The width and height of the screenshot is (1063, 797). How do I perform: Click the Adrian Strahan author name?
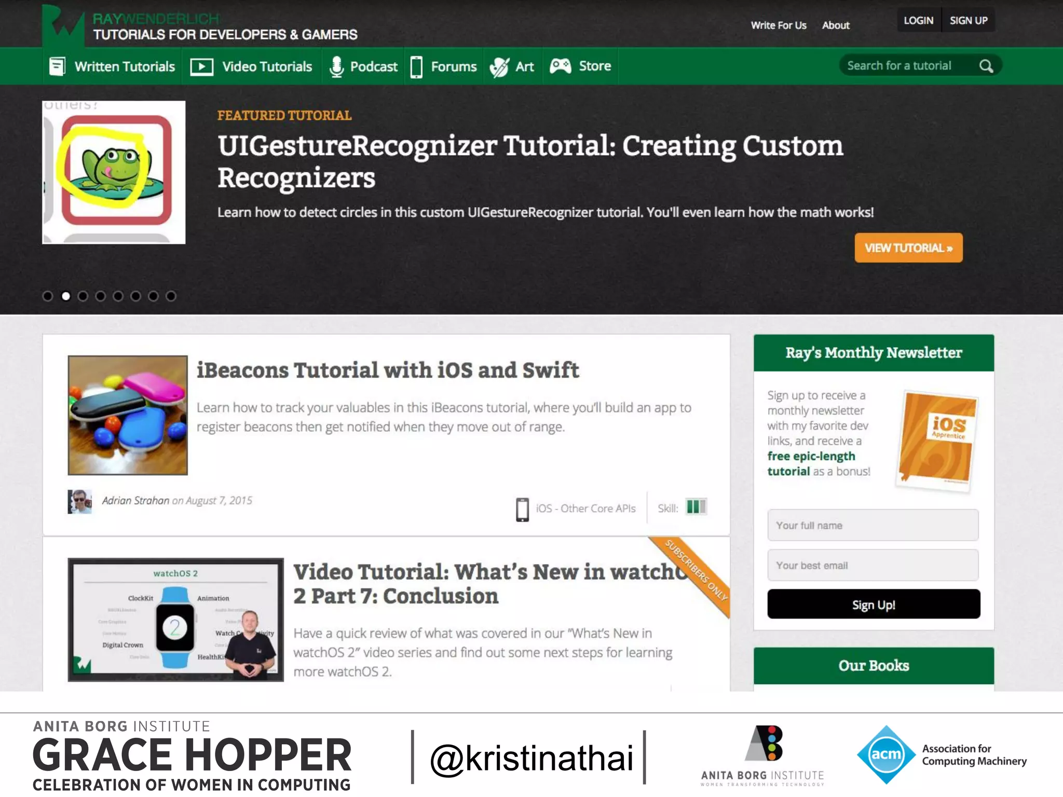[x=135, y=500]
